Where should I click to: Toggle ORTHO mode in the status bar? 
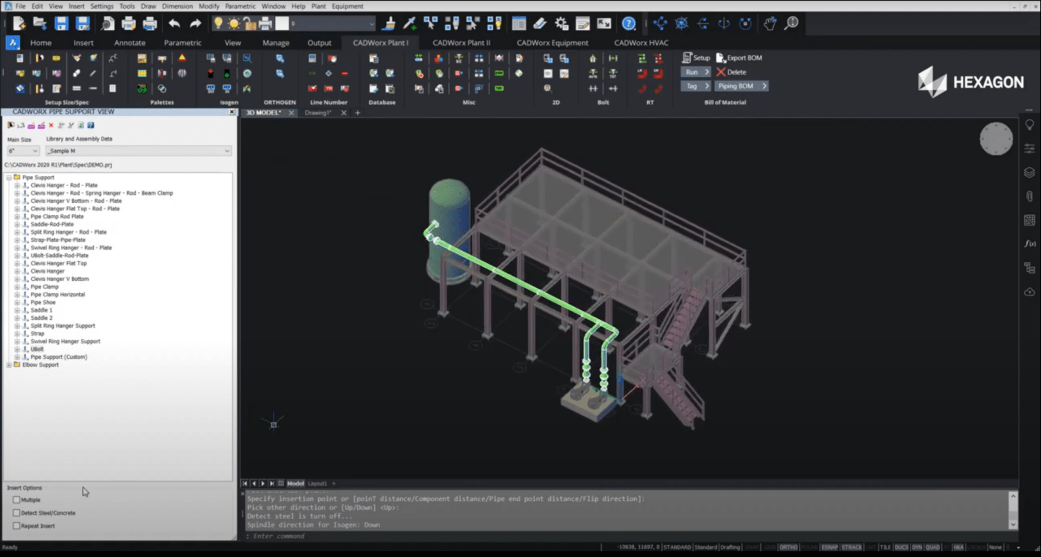(789, 547)
